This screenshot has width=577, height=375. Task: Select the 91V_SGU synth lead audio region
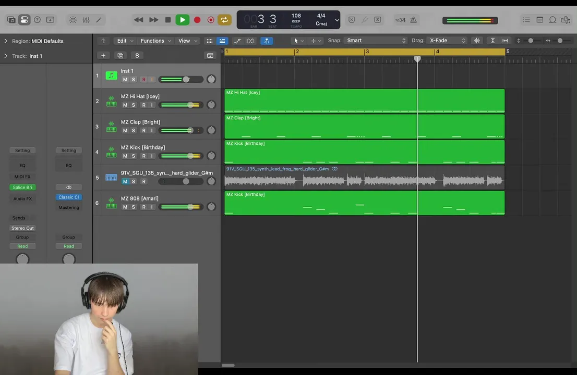click(364, 178)
